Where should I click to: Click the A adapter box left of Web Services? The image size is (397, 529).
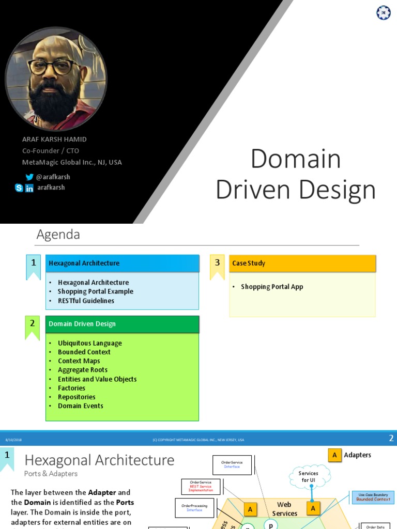(x=250, y=509)
